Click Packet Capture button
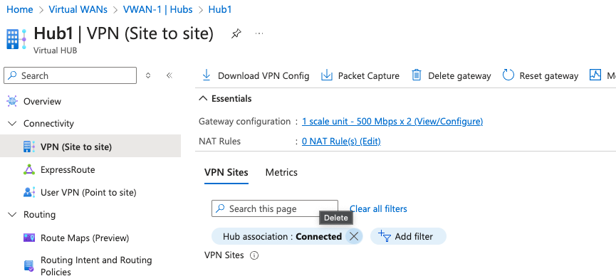This screenshot has width=616, height=276. (x=360, y=75)
